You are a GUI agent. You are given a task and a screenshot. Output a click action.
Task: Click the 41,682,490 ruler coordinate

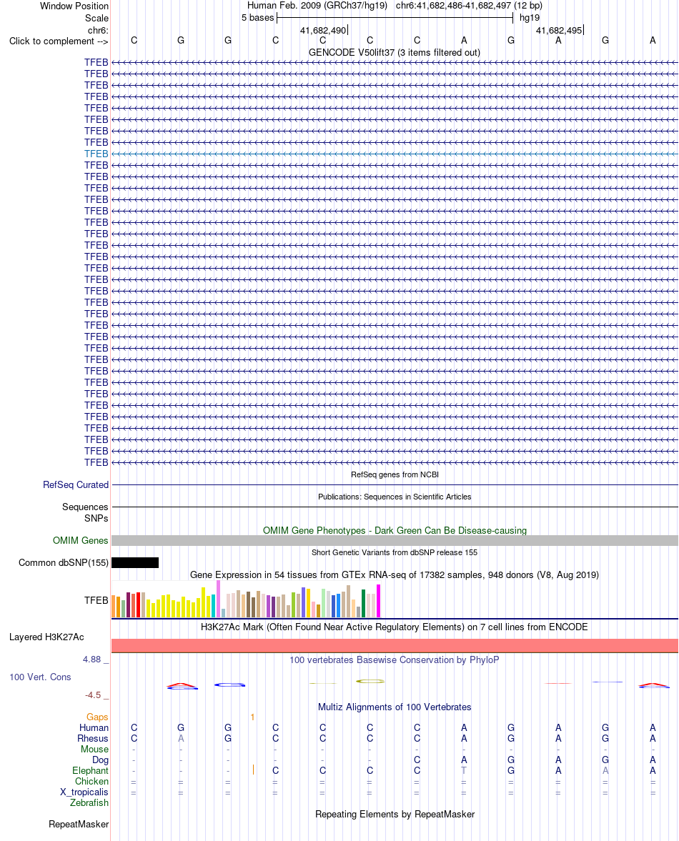click(x=323, y=31)
